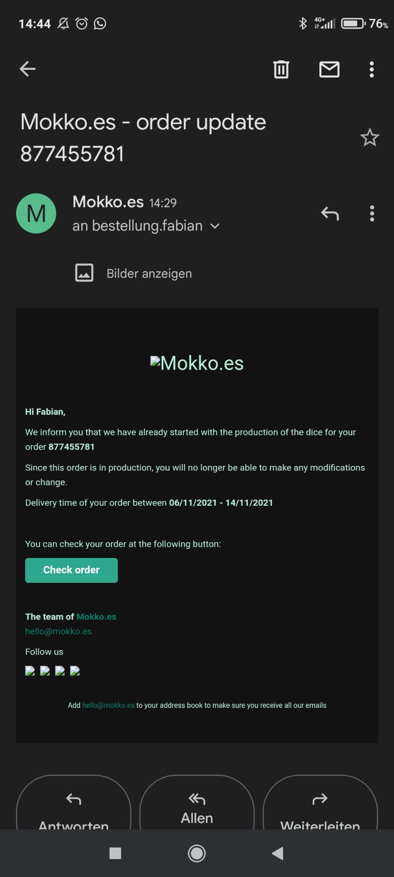Tap the green M sender avatar
Viewport: 394px width, 877px height.
pos(36,213)
